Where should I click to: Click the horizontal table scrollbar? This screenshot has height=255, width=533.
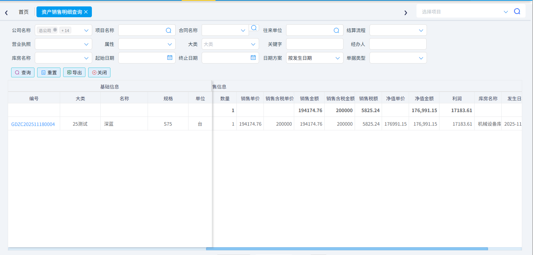347,249
